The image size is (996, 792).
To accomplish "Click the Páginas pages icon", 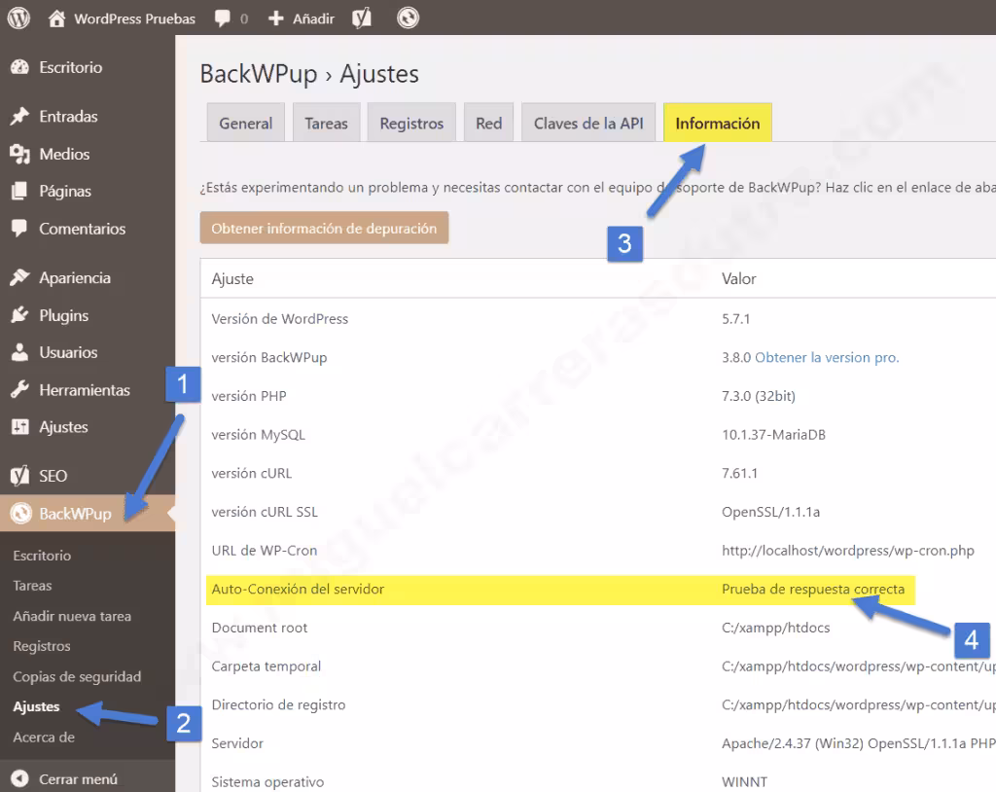I will (19, 192).
